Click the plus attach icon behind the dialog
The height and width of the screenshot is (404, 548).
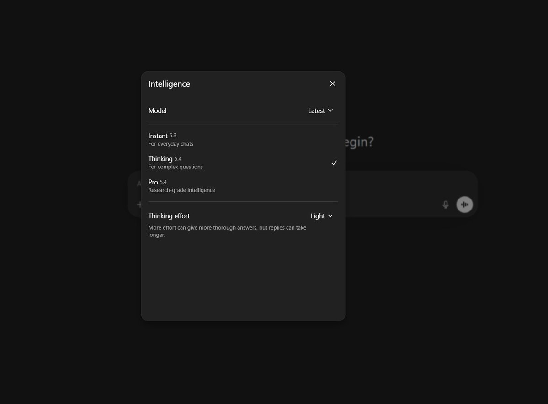point(139,205)
